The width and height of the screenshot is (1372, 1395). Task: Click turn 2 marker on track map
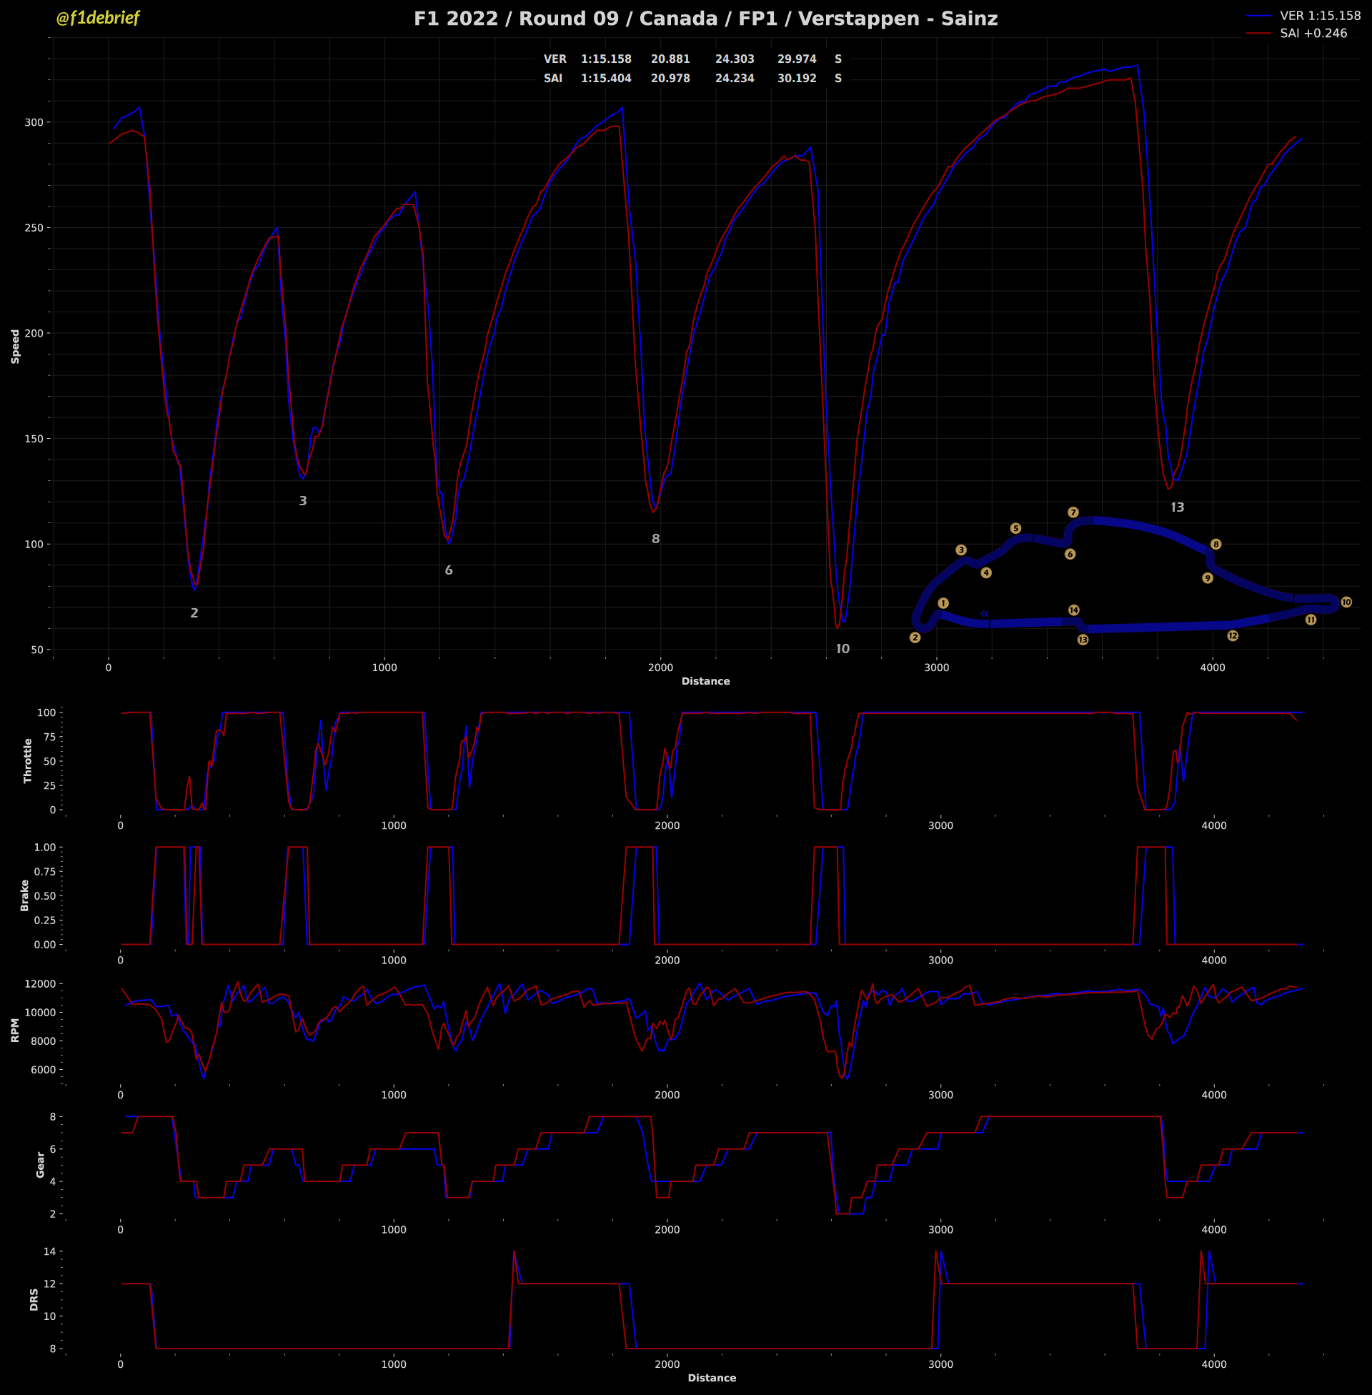coord(915,637)
